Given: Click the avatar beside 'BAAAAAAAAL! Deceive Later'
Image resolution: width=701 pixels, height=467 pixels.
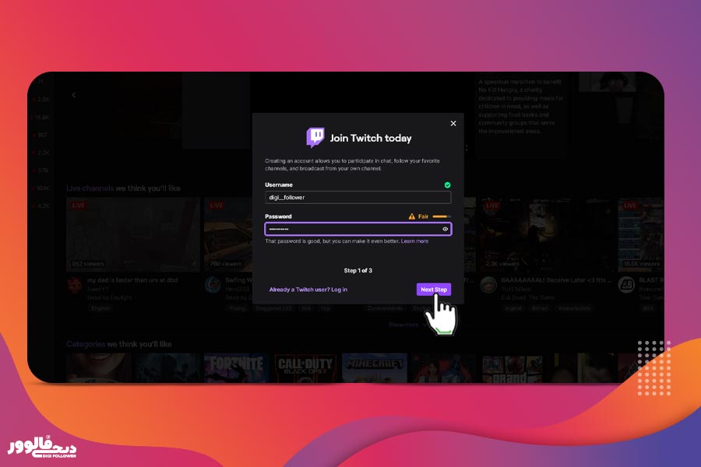Looking at the screenshot, I should pos(488,284).
